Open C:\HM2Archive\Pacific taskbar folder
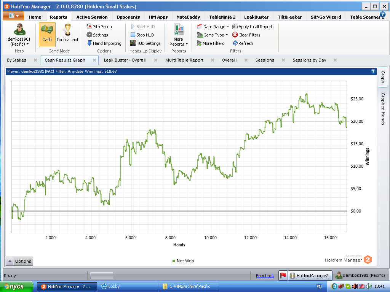This screenshot has height=292, width=390. 189,287
